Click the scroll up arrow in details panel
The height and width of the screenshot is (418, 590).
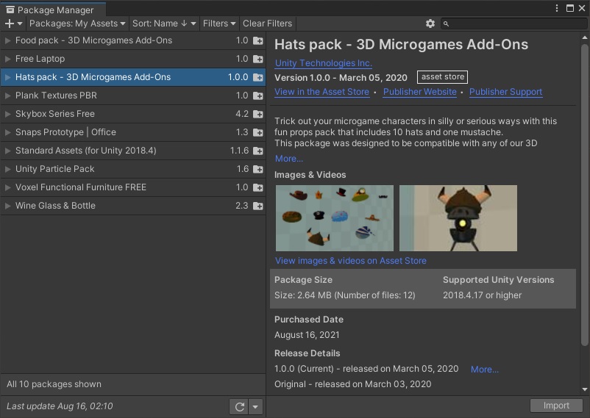click(584, 37)
